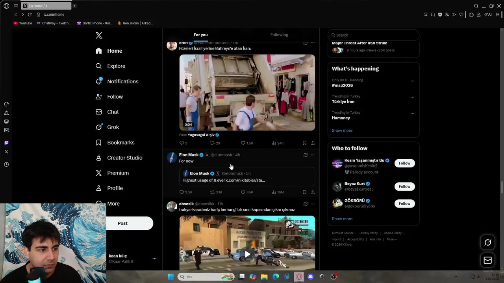The image size is (504, 283).
Task: Click the Search input field
Action: [x=373, y=35]
